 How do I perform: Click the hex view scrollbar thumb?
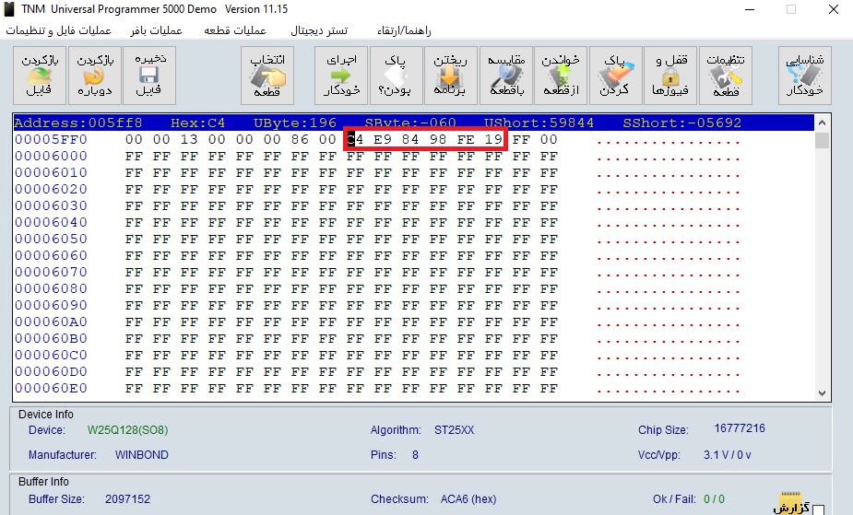tap(822, 140)
